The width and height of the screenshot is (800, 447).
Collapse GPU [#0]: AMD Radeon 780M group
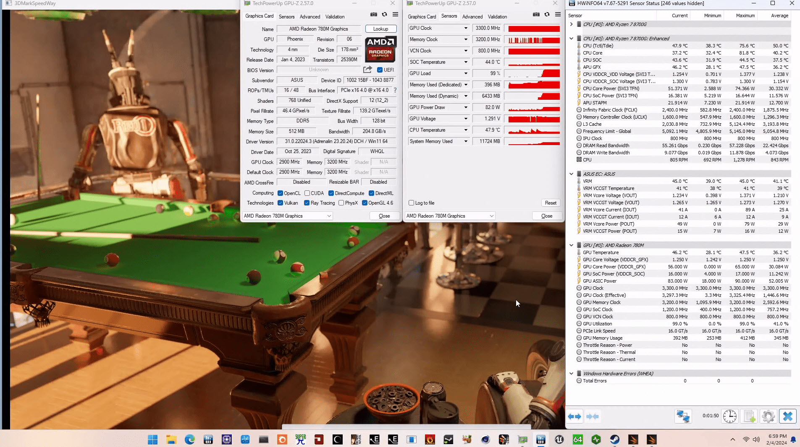point(571,245)
